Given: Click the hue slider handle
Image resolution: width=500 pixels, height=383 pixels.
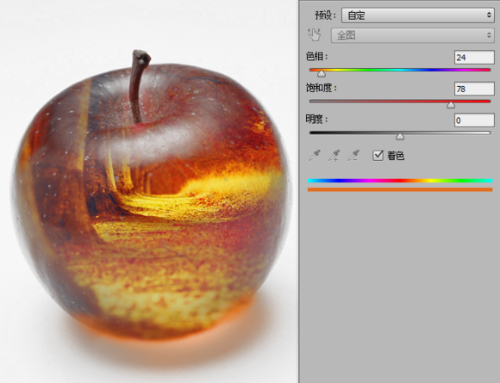Looking at the screenshot, I should 322,74.
